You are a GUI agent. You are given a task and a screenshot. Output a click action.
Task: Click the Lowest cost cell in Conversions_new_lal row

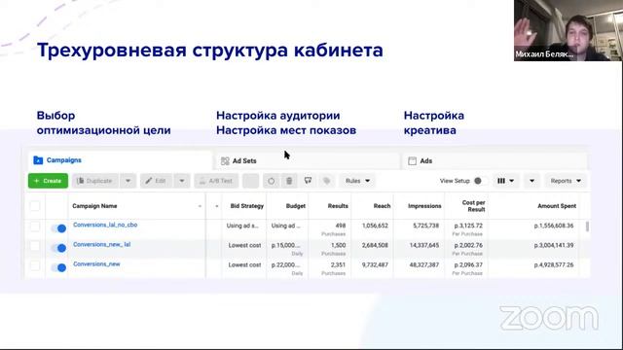click(244, 245)
